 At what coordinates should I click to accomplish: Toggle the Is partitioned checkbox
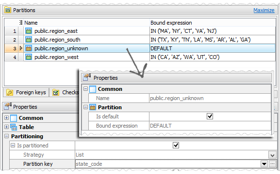pyautogui.click(x=176, y=145)
